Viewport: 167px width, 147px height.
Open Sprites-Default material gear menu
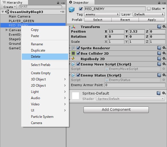point(164,93)
